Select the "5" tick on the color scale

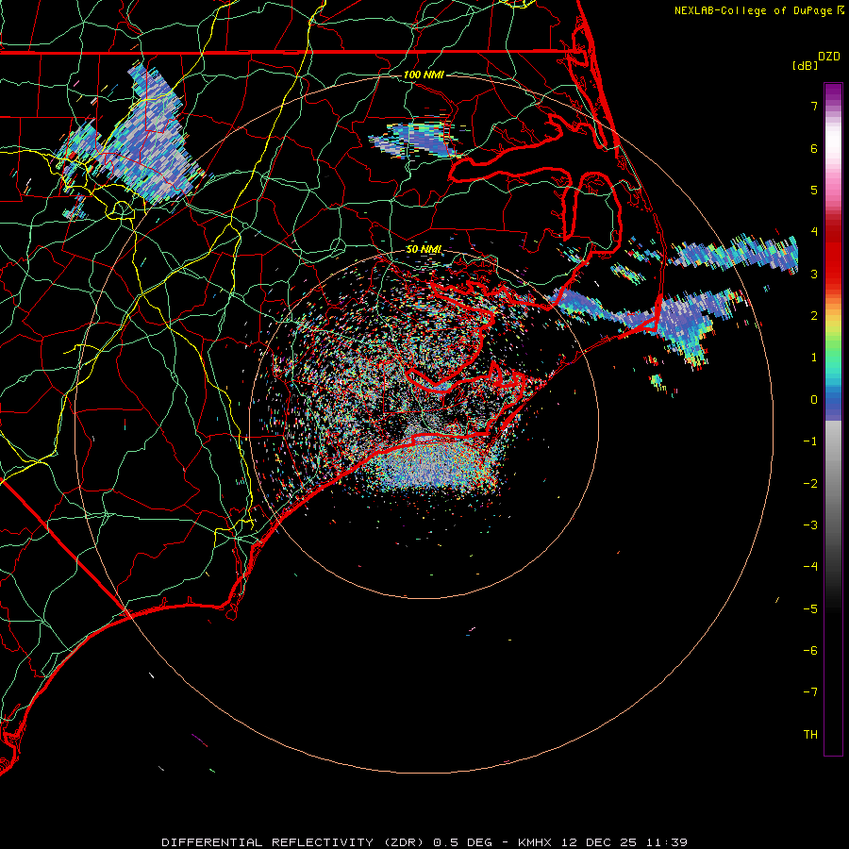[x=814, y=190]
